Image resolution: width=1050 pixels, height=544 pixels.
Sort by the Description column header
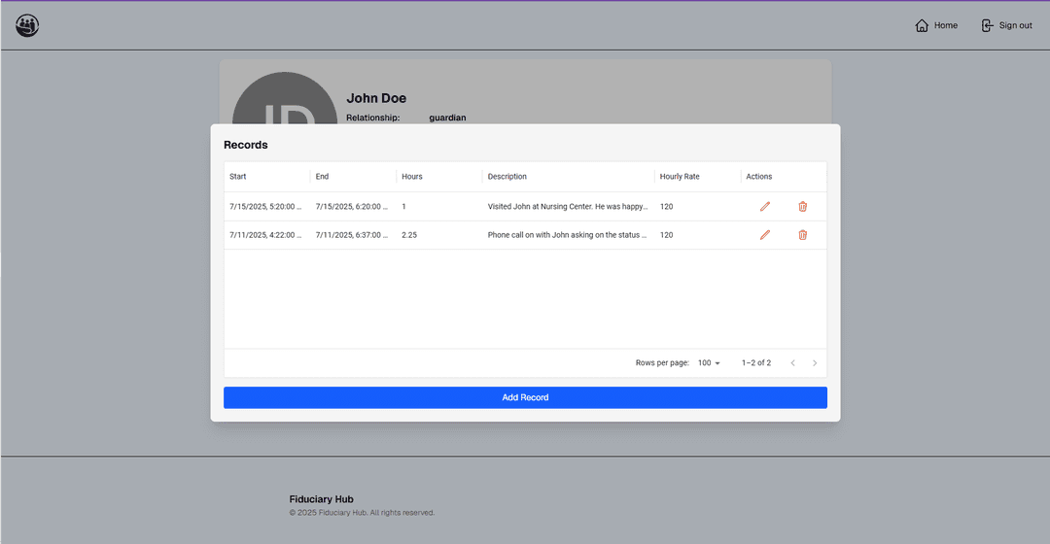507,177
